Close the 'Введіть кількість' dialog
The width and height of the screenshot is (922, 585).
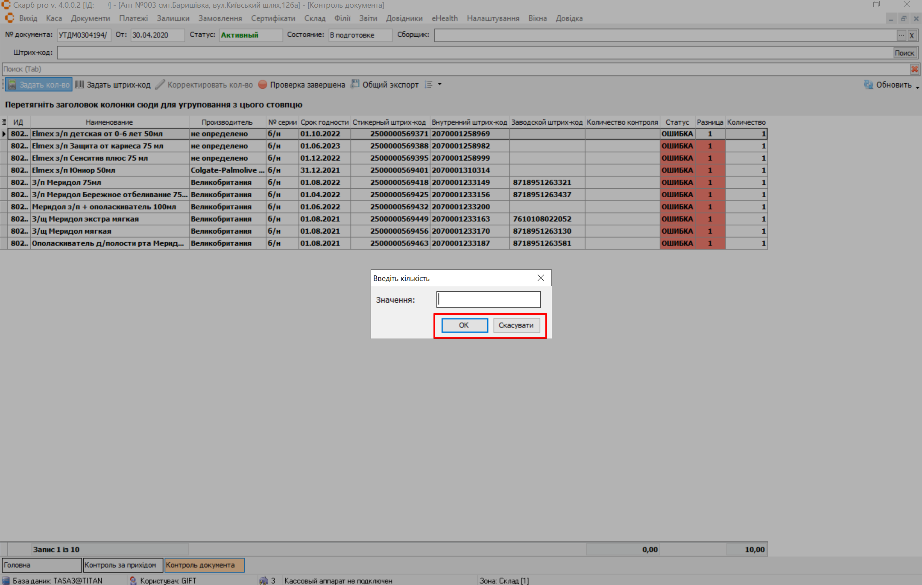pos(541,278)
